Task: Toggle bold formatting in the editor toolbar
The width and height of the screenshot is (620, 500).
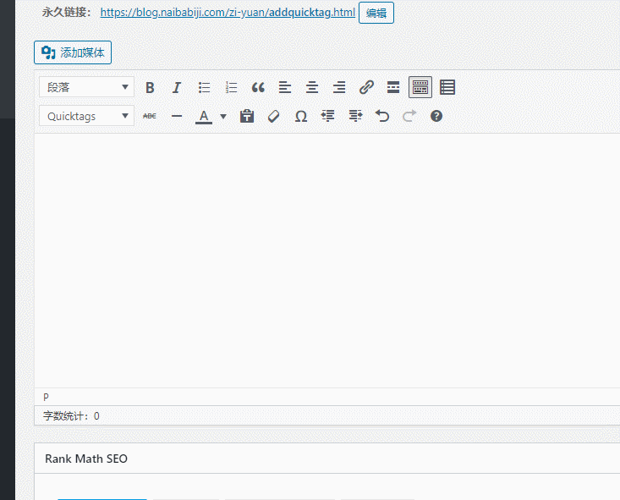Action: [x=150, y=87]
